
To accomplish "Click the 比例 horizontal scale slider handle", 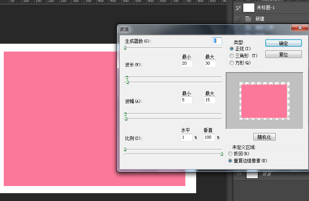I will [125, 149].
